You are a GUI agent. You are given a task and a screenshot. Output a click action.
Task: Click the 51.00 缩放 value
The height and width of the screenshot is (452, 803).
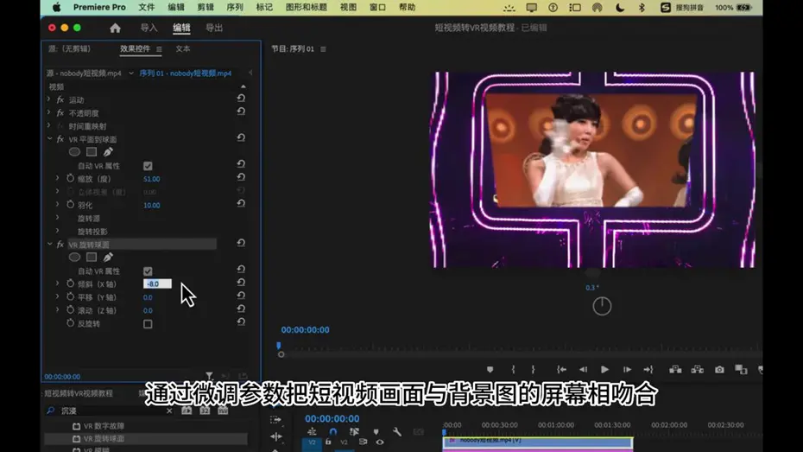click(x=152, y=179)
